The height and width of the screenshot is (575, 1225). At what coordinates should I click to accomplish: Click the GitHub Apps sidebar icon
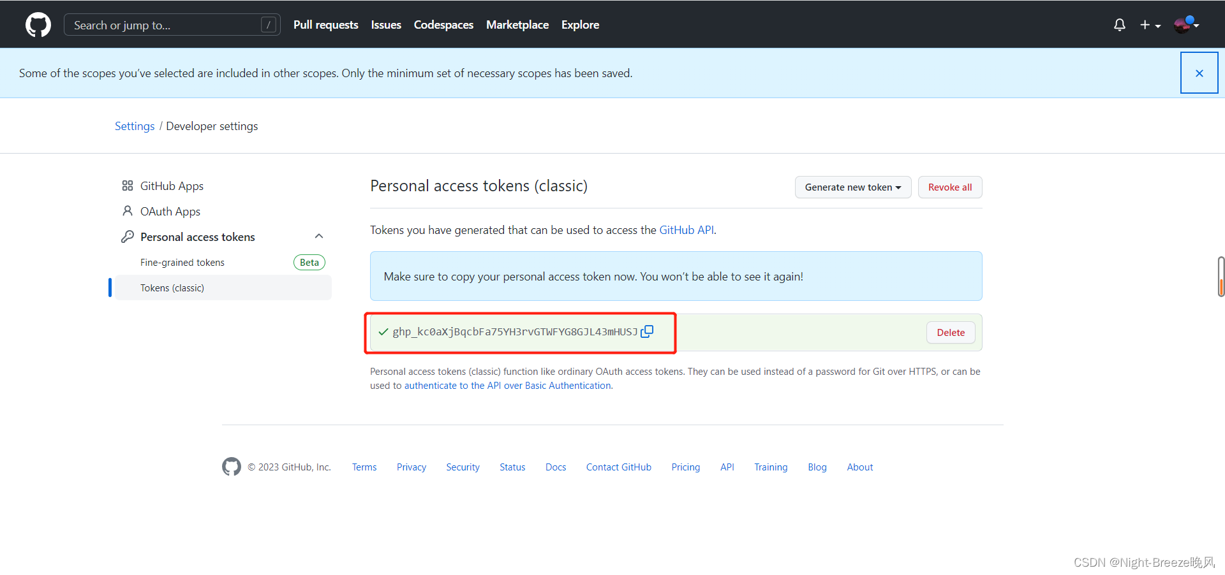click(x=128, y=186)
